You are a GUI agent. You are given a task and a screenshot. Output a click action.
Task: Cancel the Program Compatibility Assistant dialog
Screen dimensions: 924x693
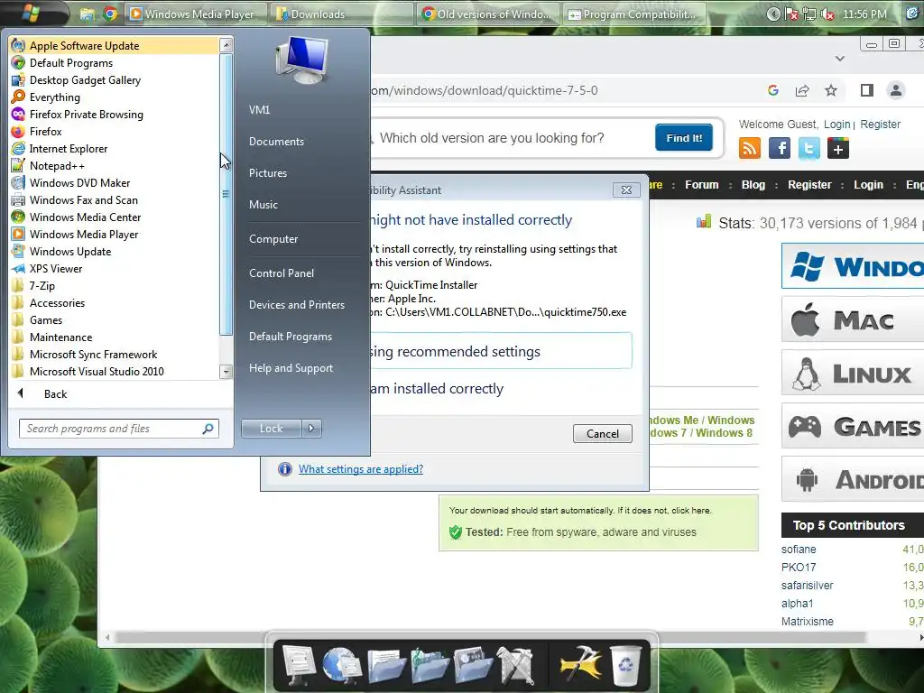(602, 434)
